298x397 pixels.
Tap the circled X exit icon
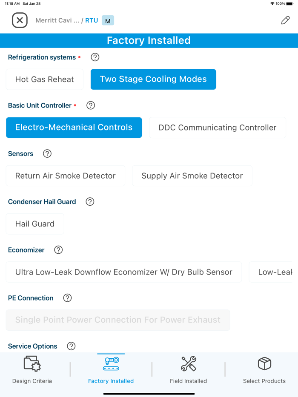tap(20, 20)
